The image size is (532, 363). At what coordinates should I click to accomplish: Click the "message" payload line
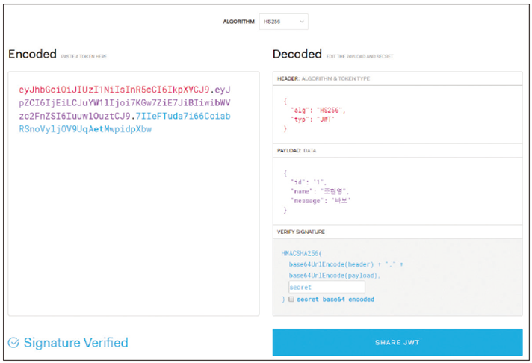[321, 200]
